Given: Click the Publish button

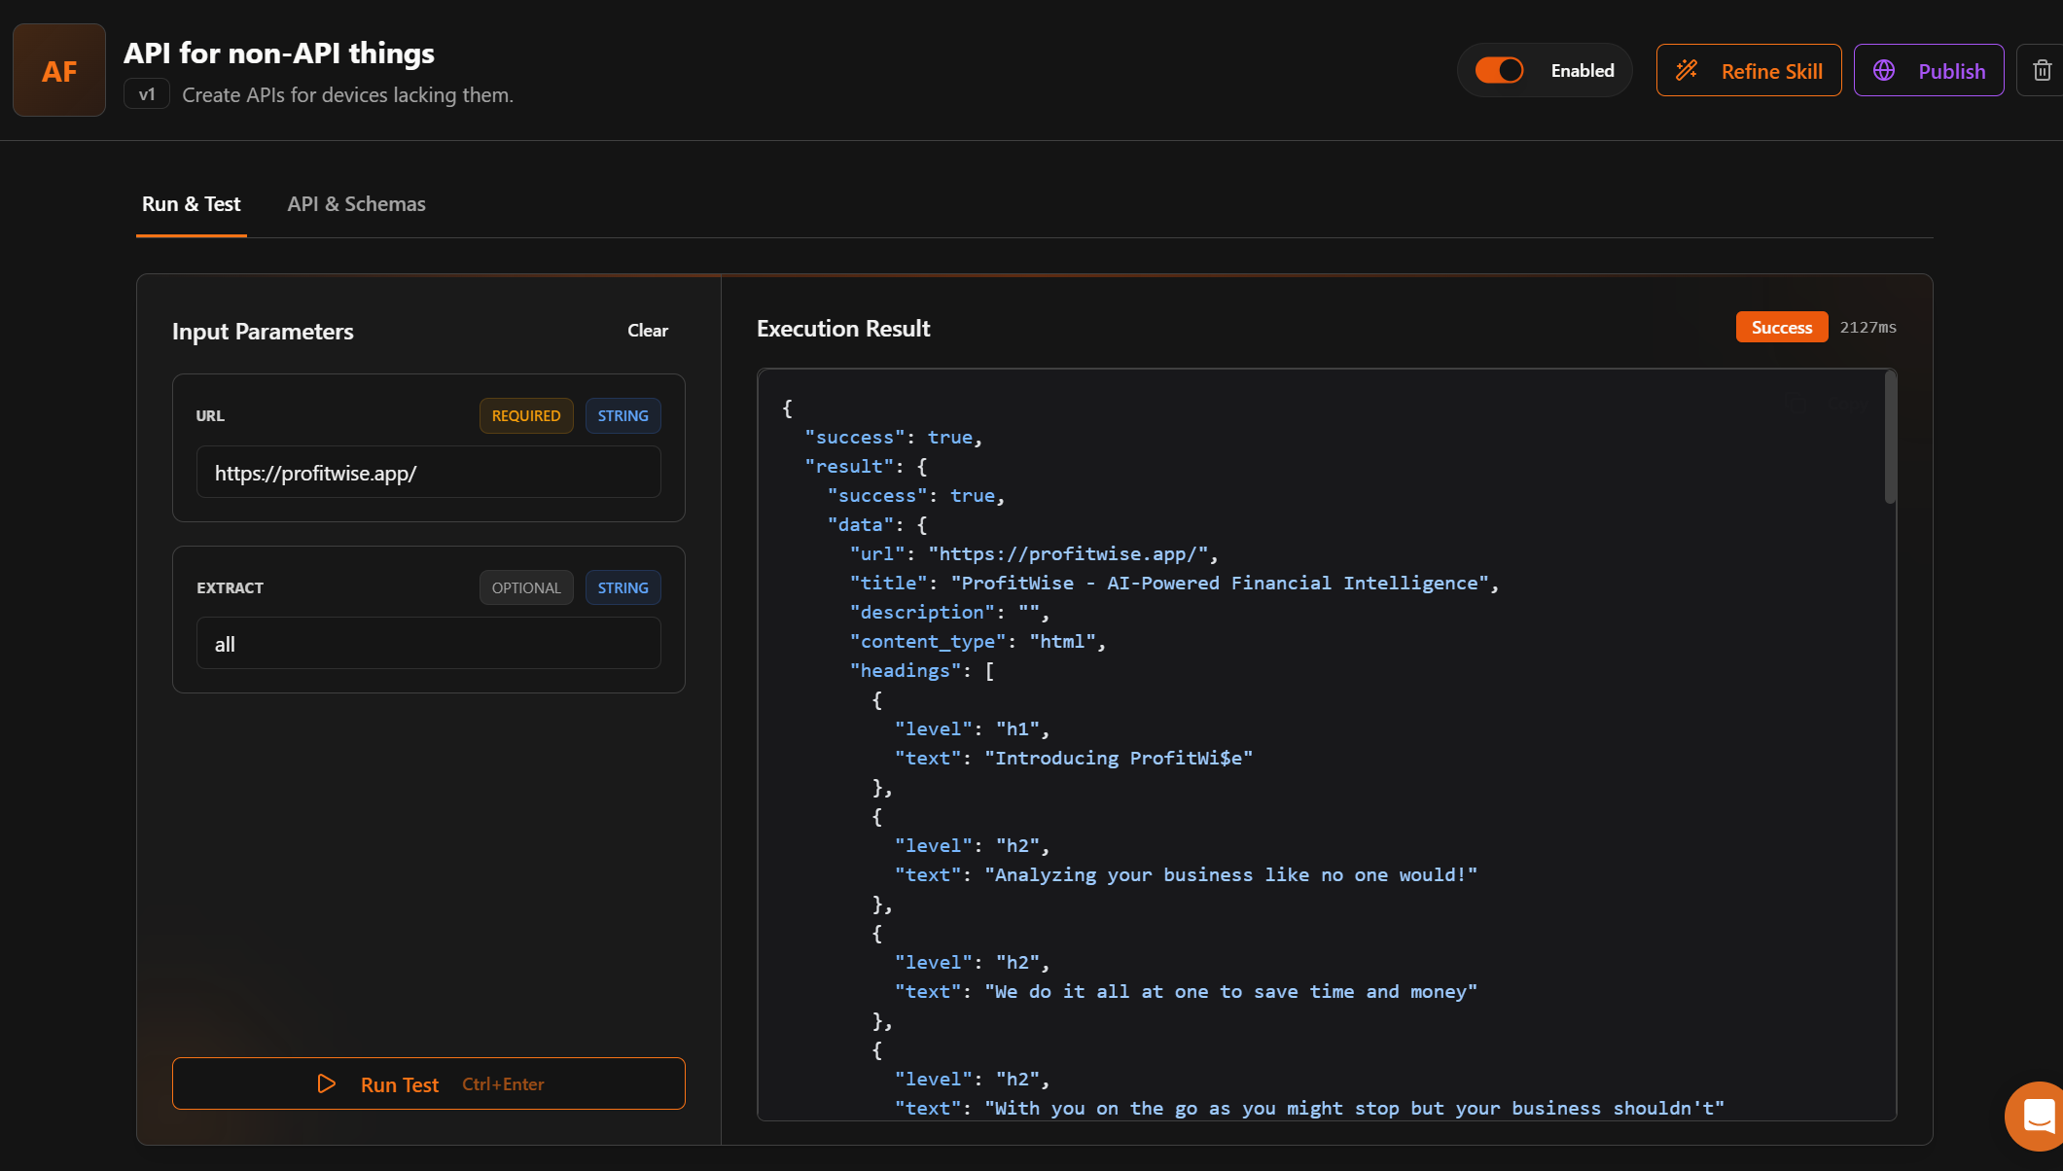Looking at the screenshot, I should 1928,70.
